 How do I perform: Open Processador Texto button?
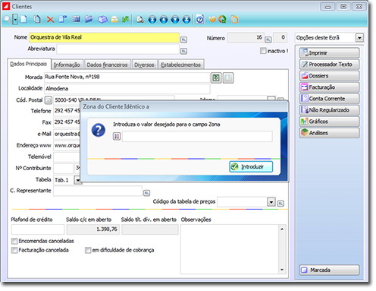(x=329, y=65)
